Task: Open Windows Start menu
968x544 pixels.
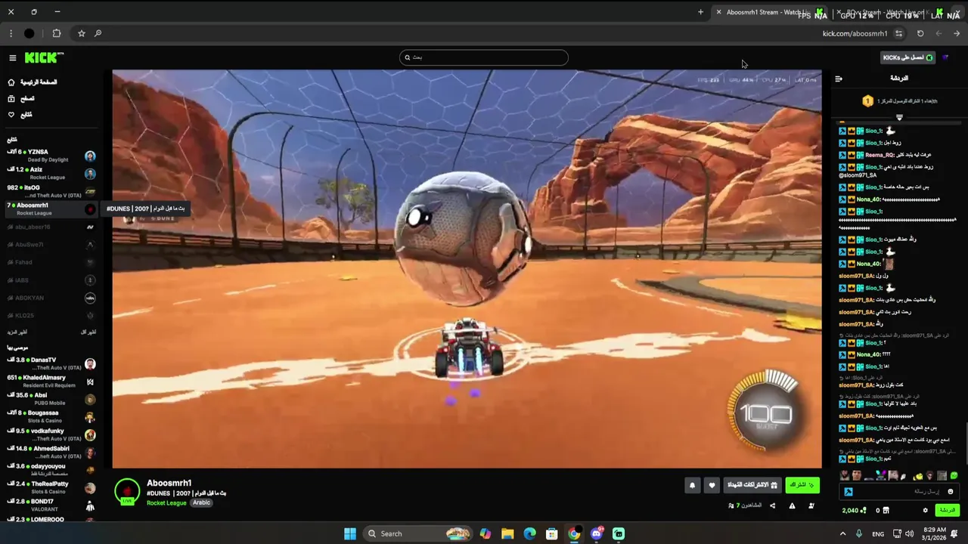Action: pyautogui.click(x=349, y=533)
